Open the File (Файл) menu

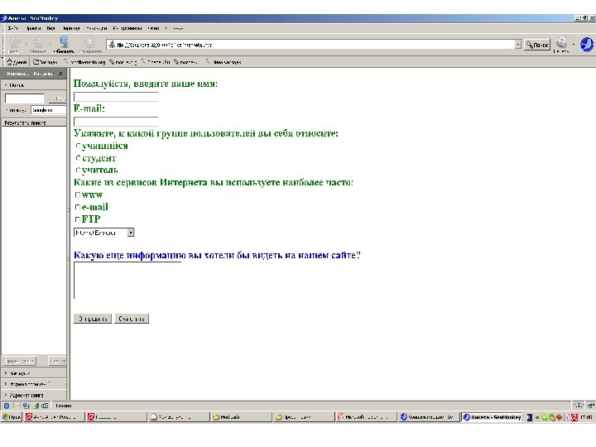[x=13, y=28]
